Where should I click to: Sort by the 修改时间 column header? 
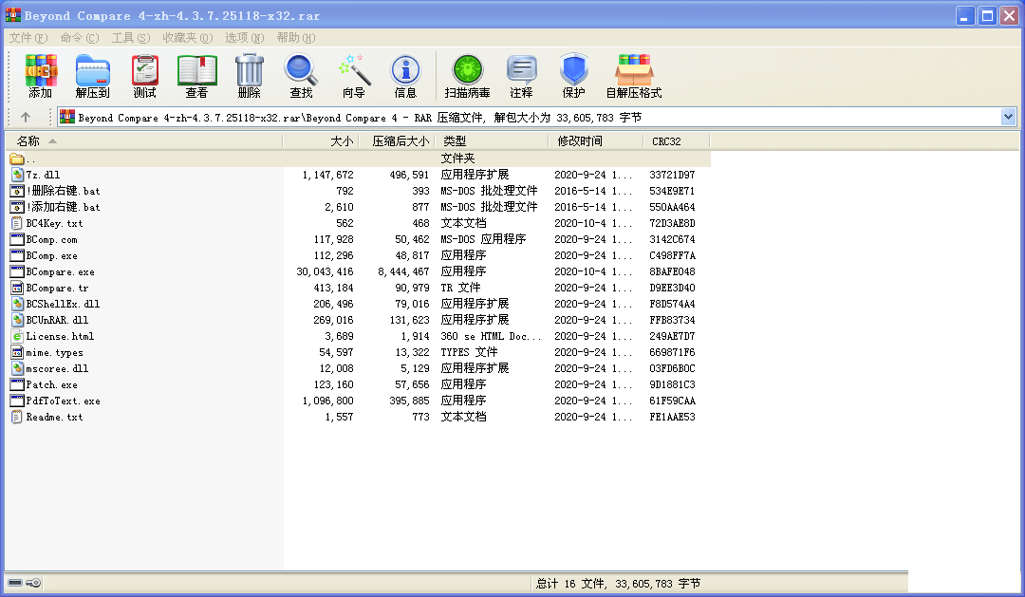pos(596,141)
